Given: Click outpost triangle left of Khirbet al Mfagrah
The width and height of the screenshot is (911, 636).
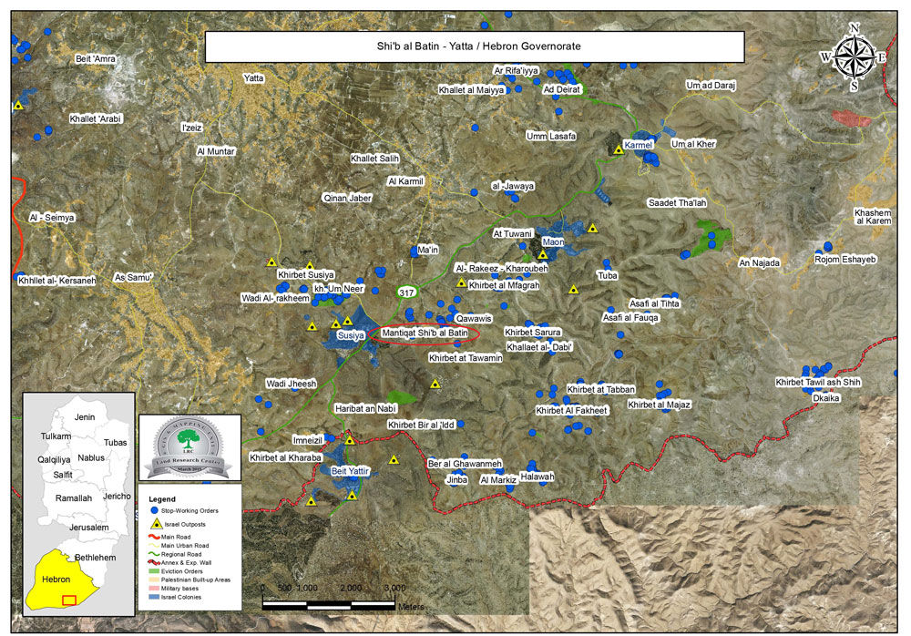Looking at the screenshot, I should [461, 283].
